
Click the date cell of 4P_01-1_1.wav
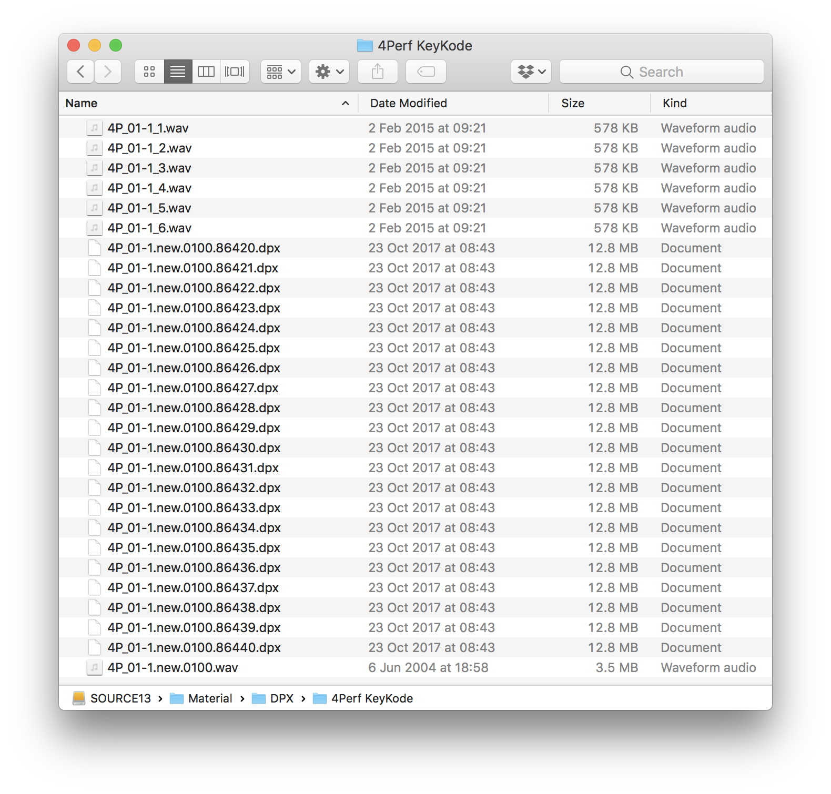(427, 128)
